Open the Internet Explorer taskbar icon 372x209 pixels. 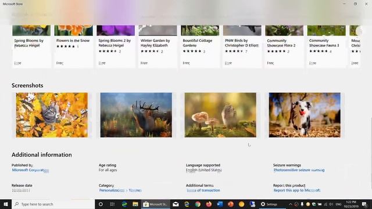(x=187, y=204)
